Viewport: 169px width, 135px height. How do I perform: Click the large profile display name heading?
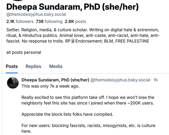[x=72, y=7]
